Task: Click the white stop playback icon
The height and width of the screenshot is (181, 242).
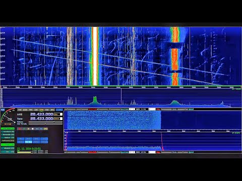Action: coord(33,129)
